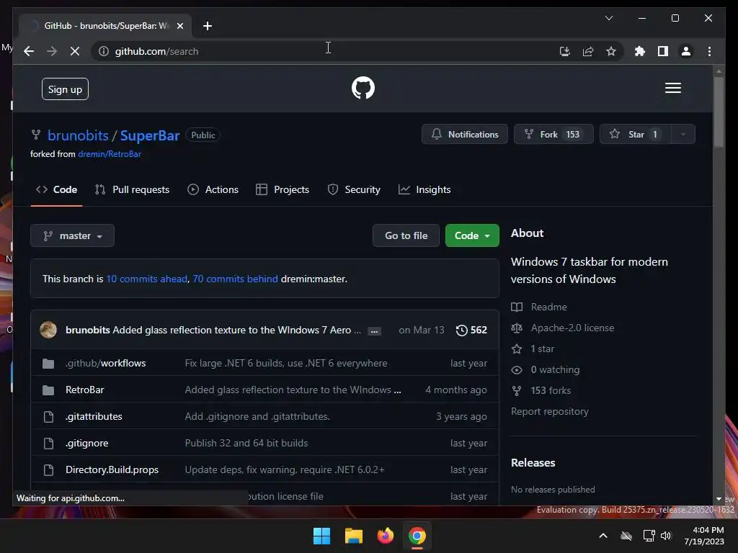Open the .github/workflows folder
This screenshot has height=553, width=738.
(105, 363)
